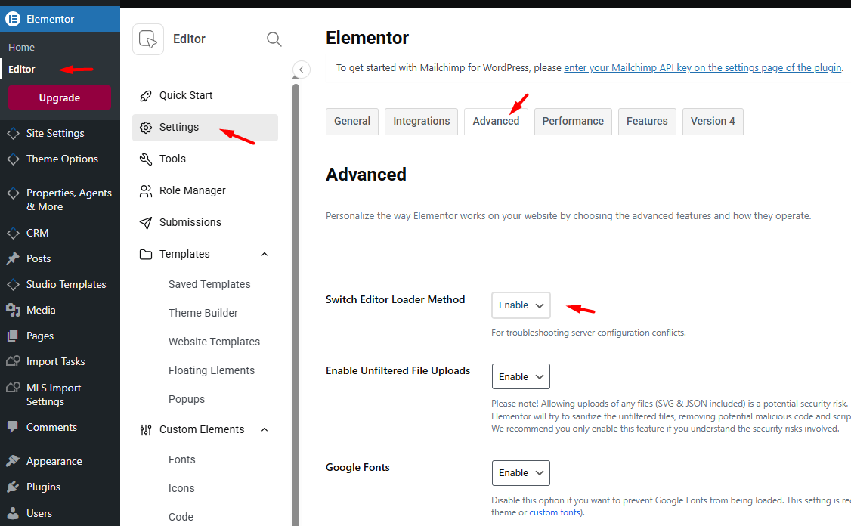Screen dimensions: 851x526
Task: Open the Mailchimp API key settings link
Action: (x=702, y=67)
